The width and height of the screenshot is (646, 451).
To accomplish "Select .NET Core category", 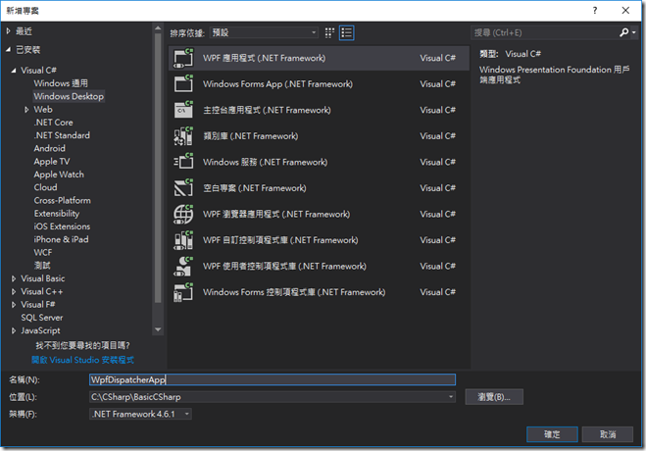I will point(53,123).
